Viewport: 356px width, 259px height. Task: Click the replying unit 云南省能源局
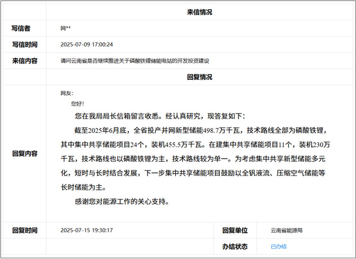pos(286,231)
